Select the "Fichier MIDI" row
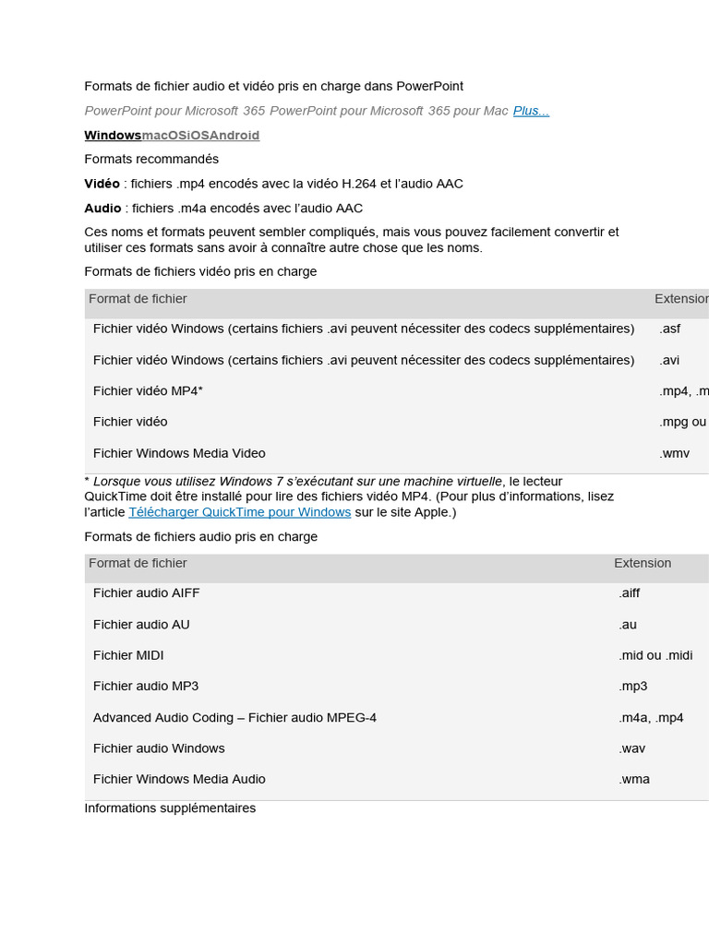Image resolution: width=709 pixels, height=945 pixels. pyautogui.click(x=128, y=655)
